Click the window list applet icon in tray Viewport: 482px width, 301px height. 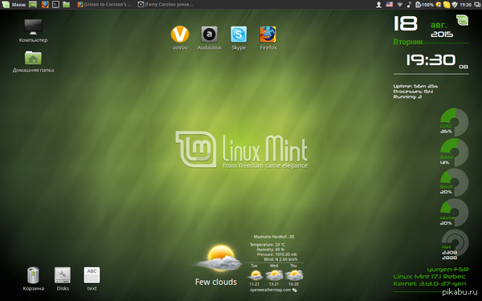[477, 5]
